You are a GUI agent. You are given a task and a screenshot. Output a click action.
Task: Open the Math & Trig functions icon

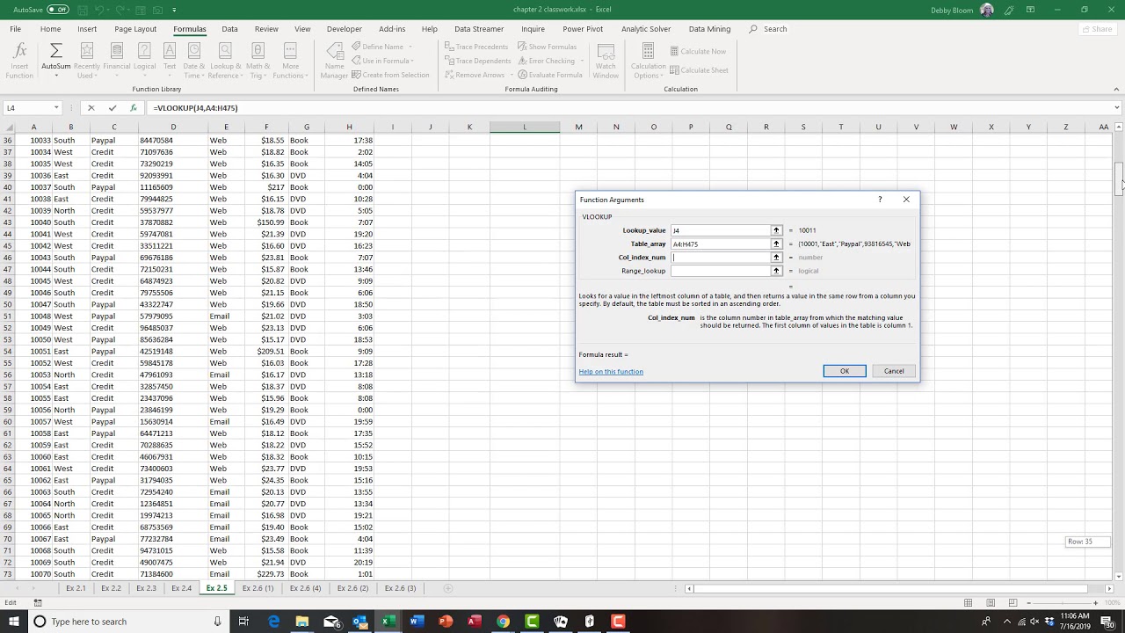[x=258, y=52]
